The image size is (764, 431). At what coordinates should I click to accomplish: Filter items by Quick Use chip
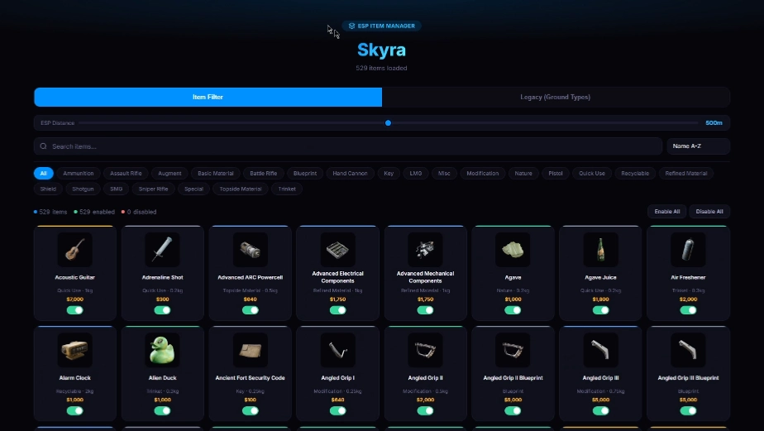591,173
